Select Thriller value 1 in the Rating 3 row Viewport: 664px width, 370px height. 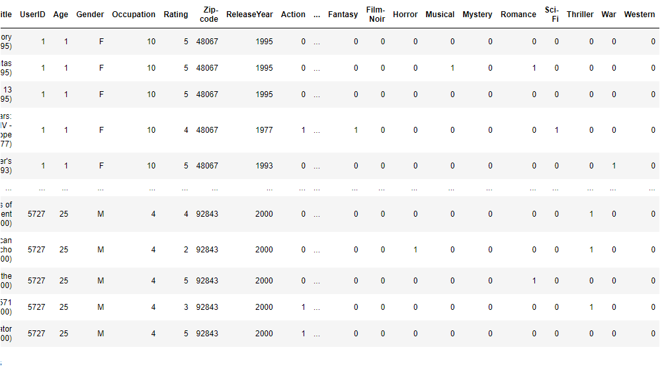[591, 307]
